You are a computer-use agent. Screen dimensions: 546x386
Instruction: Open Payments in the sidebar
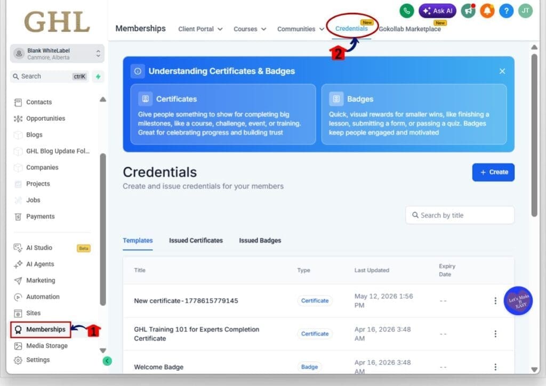(41, 216)
